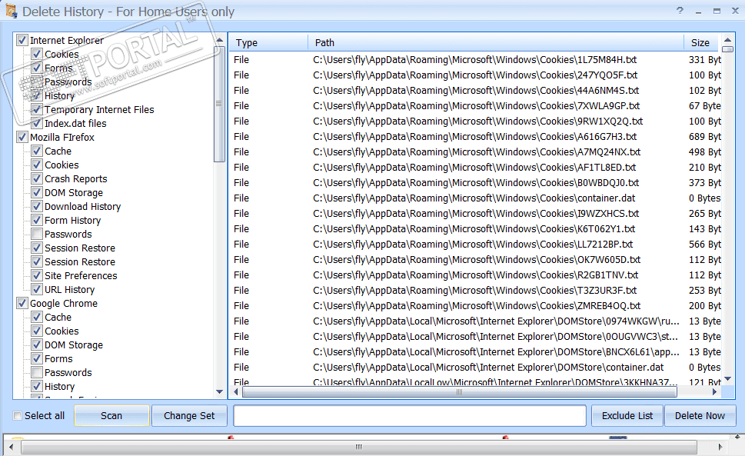Select the T3Z3UR3F.txt file path
Viewport: 745px width, 456px height.
(474, 290)
